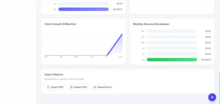The image size is (220, 104).
Task: Click the Mar label on the Client Growth axis
Action: (46, 57)
